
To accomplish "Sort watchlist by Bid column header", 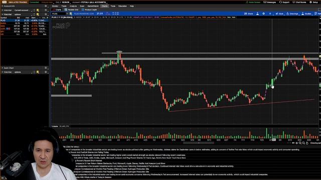I will pyautogui.click(x=18, y=18).
